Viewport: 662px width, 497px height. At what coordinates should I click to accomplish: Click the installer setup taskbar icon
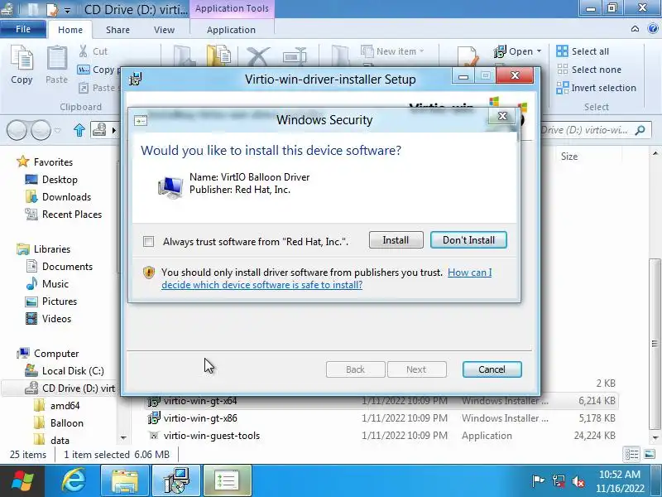pos(176,481)
